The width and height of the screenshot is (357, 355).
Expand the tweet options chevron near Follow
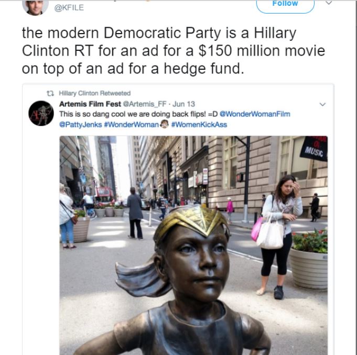[329, 3]
